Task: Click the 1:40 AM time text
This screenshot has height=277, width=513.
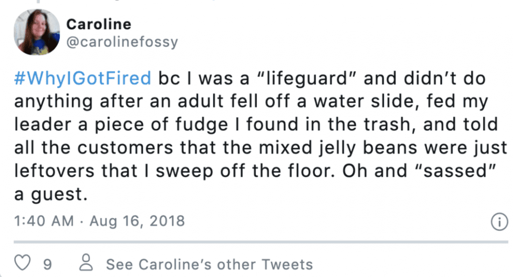Action: pos(44,221)
